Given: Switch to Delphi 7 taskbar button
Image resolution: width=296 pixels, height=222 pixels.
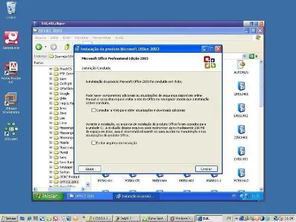Looking at the screenshot, I should coord(127,218).
